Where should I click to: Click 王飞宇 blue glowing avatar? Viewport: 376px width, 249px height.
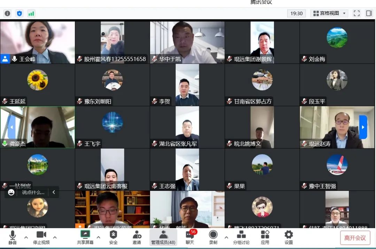[x=112, y=122]
